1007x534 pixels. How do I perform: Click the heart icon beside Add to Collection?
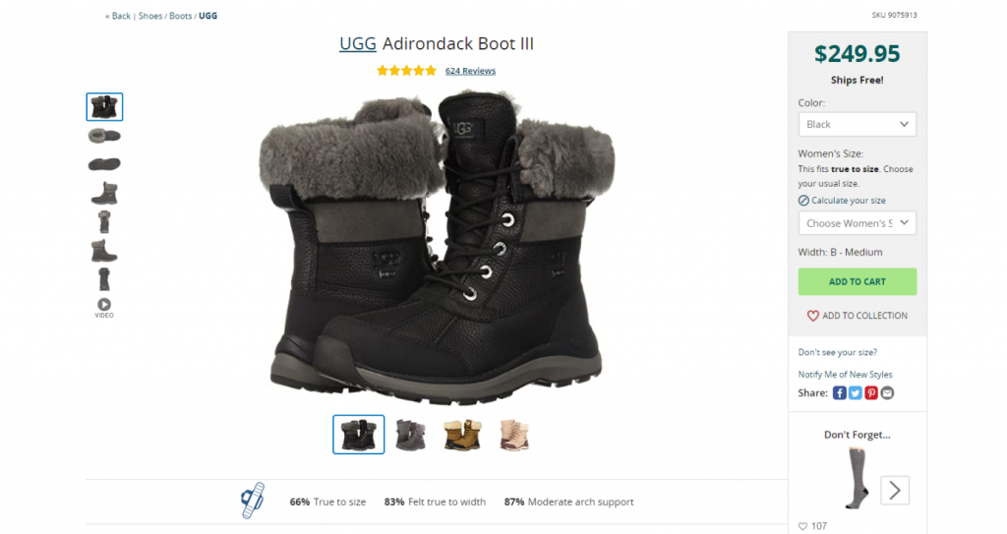(812, 316)
